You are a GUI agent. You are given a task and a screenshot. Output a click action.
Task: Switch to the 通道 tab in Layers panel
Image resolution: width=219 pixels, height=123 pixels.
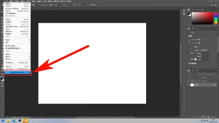(193, 70)
